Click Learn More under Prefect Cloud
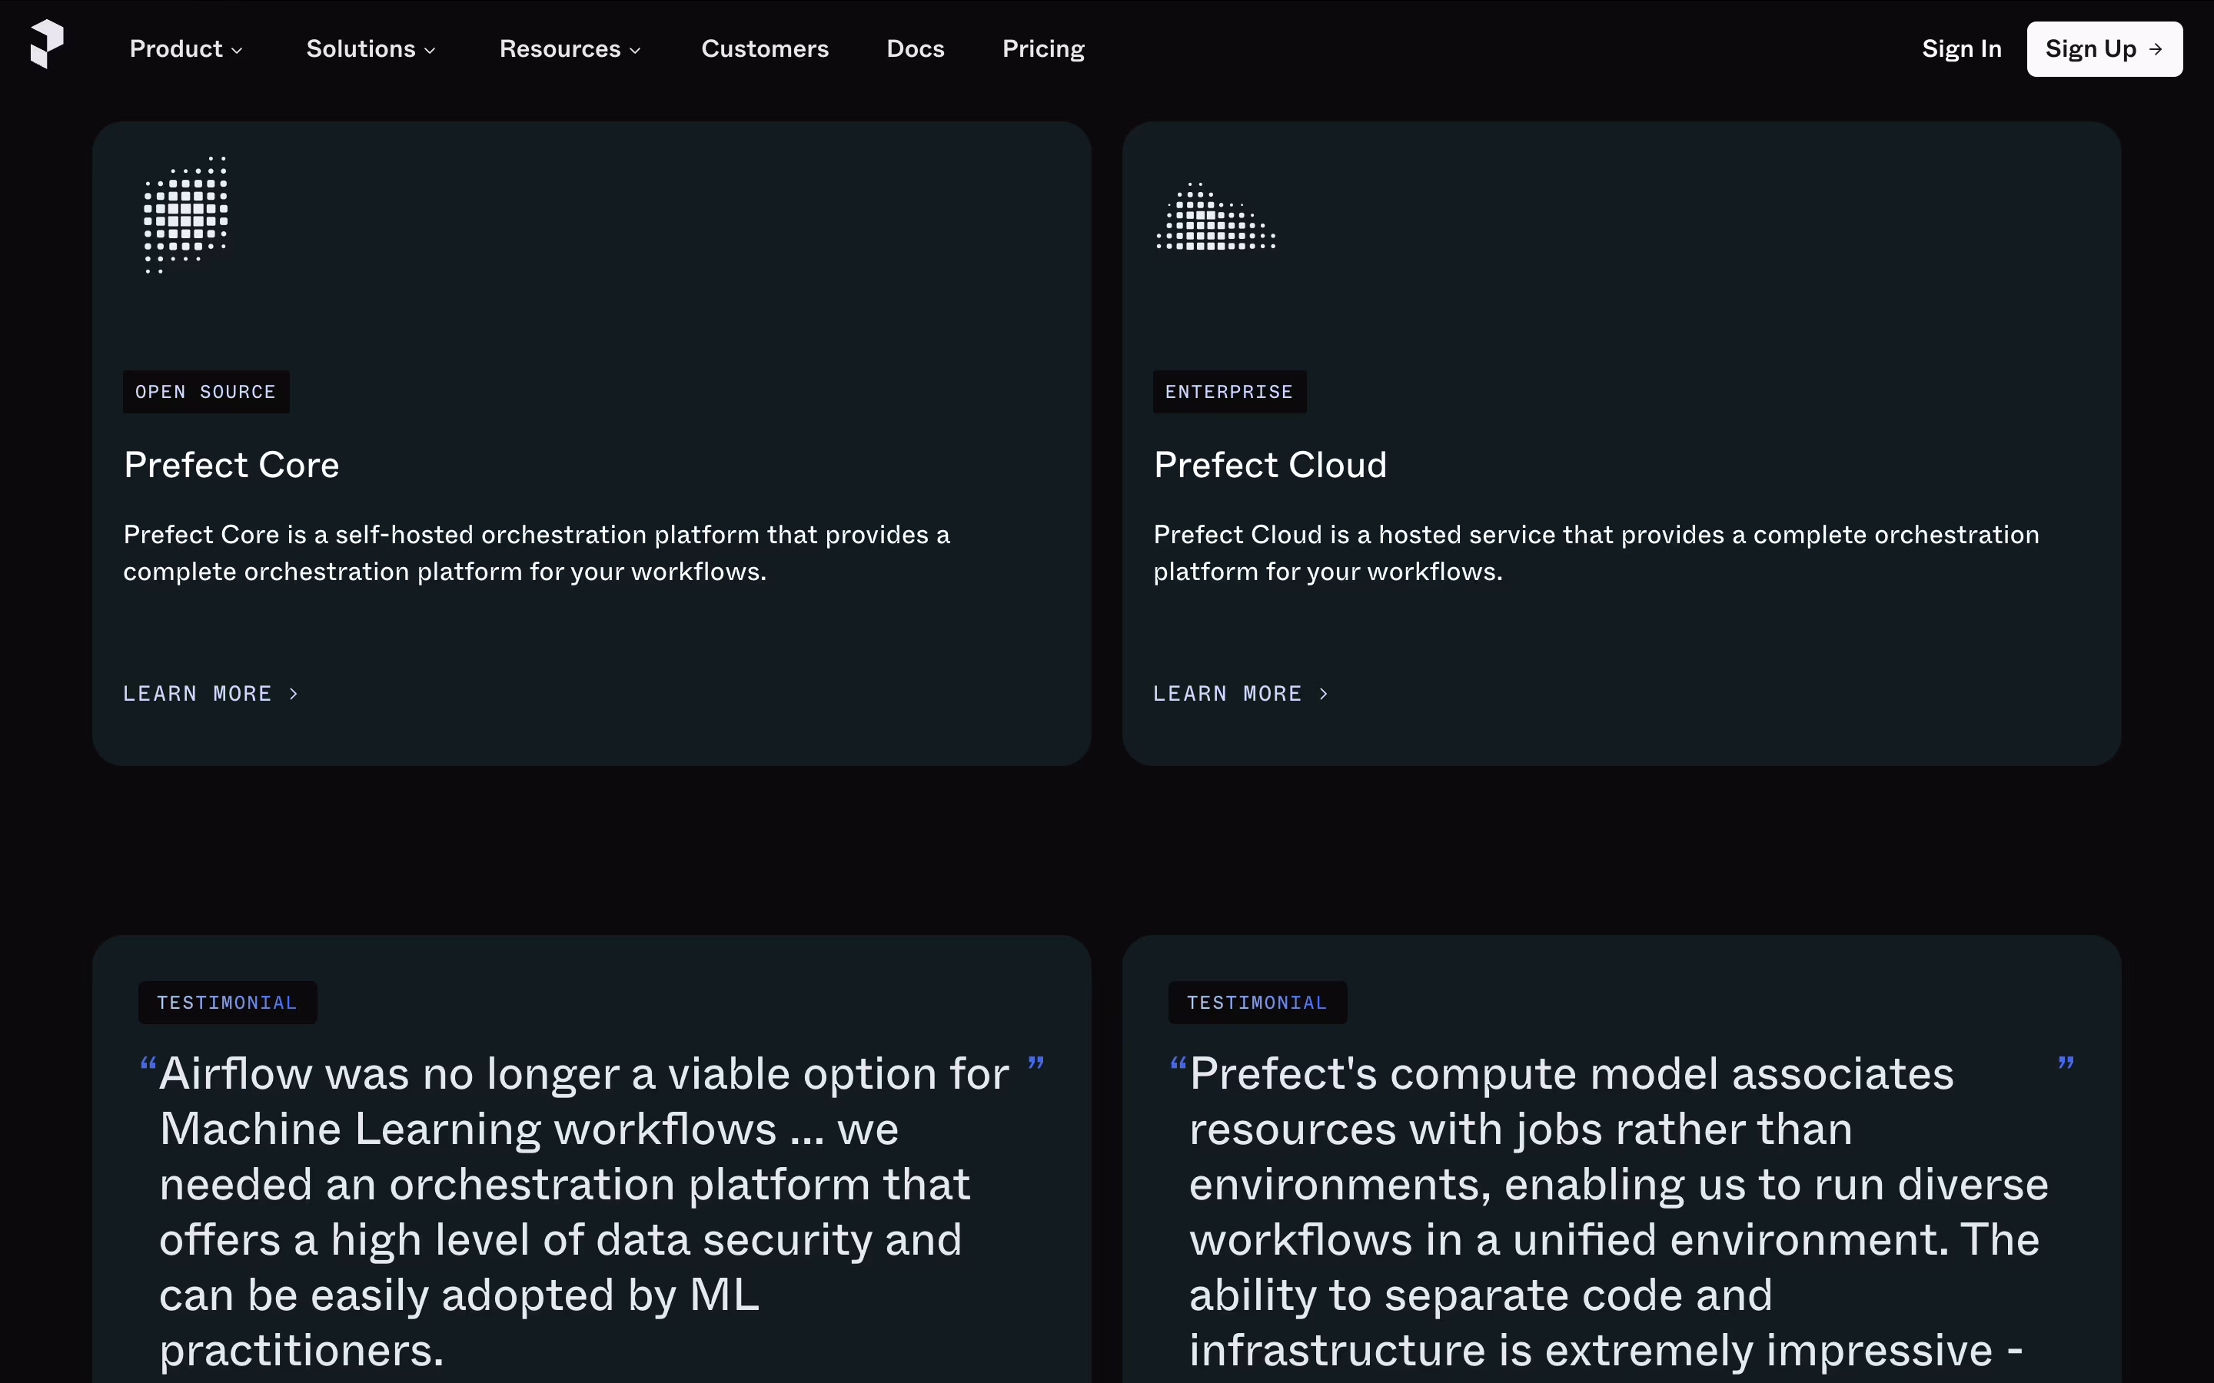Screen dimensions: 2214x1383 tap(1228, 695)
